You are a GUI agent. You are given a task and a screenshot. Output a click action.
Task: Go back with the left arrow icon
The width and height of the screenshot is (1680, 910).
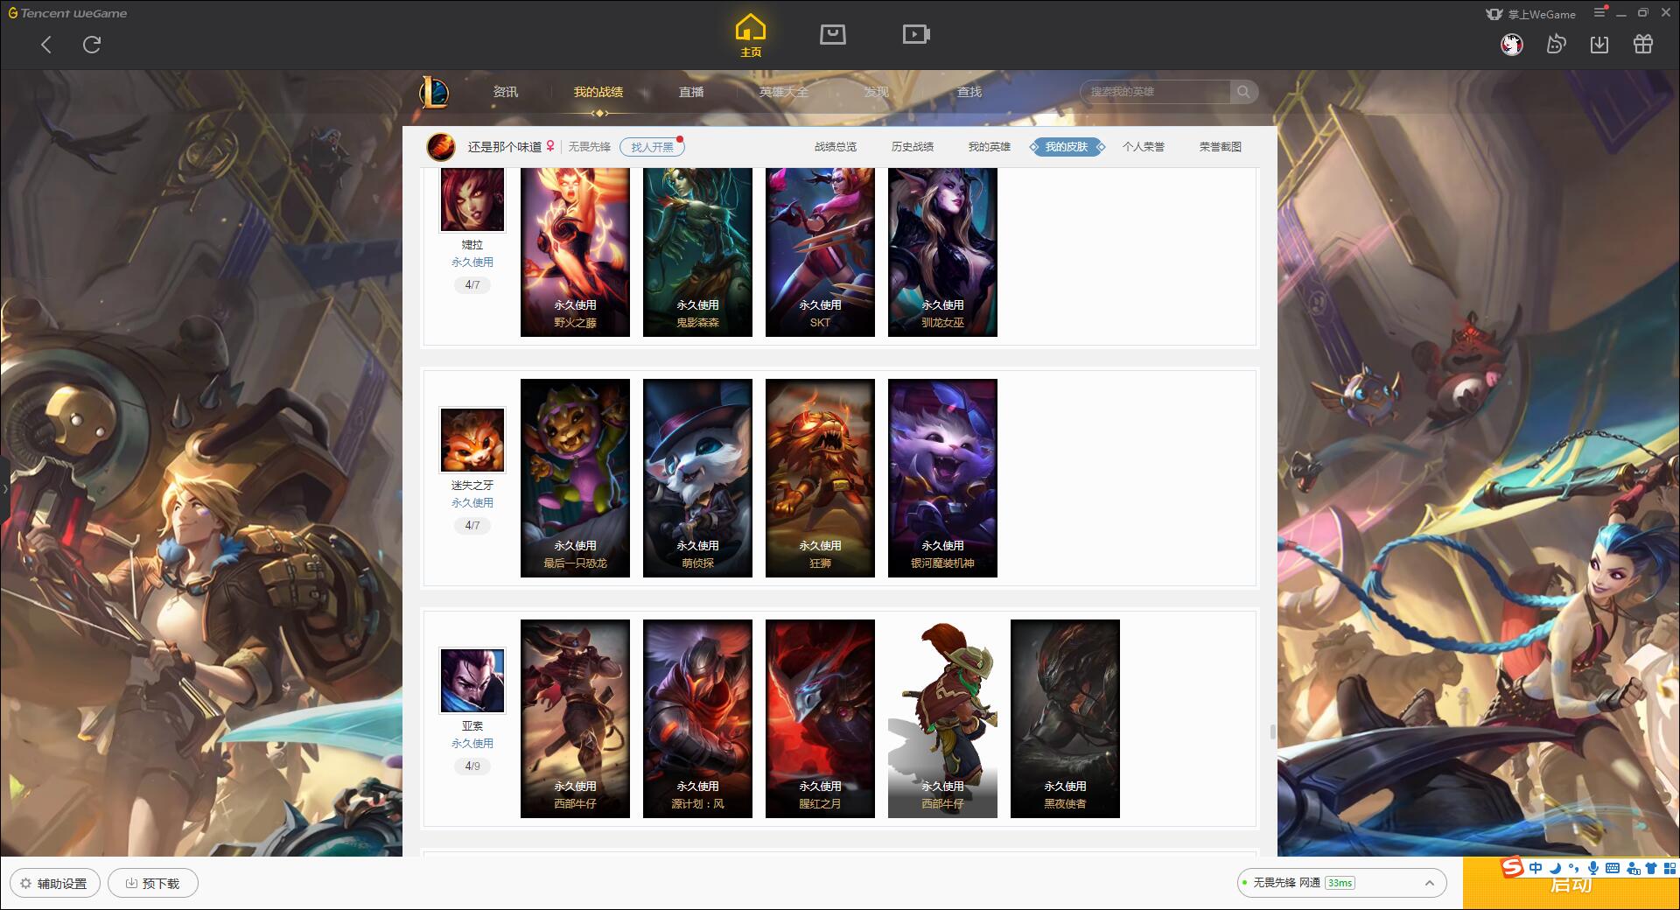tap(46, 45)
